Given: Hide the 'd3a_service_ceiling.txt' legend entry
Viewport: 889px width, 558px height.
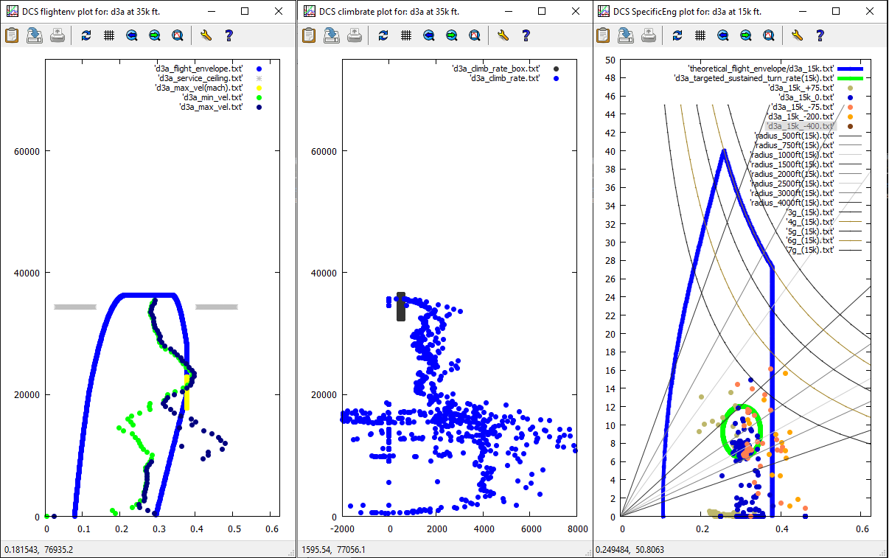Looking at the screenshot, I should tap(200, 78).
